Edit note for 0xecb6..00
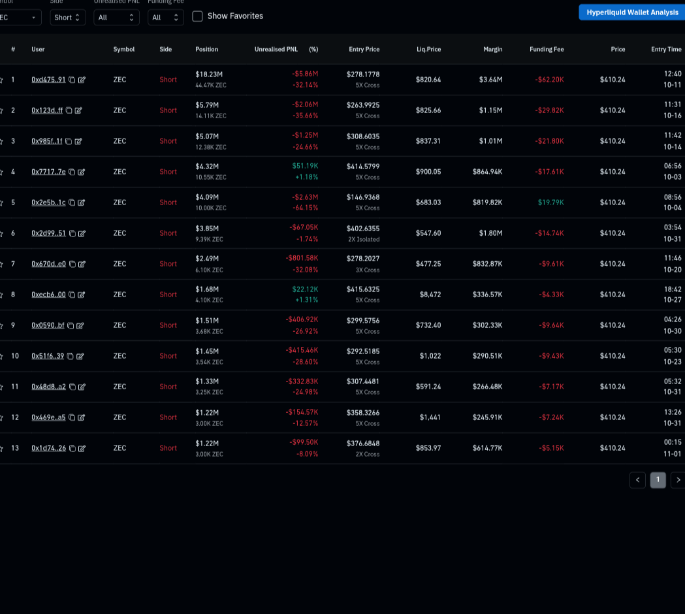The width and height of the screenshot is (685, 614). (x=82, y=295)
